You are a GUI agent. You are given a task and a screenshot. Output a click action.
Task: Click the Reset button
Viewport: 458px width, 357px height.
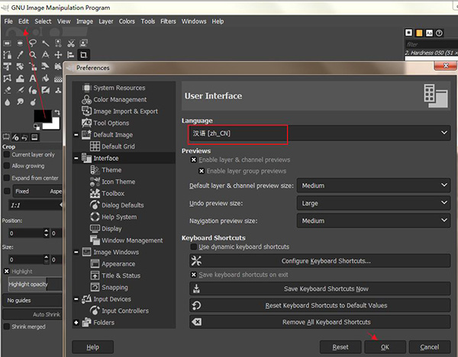tap(340, 347)
